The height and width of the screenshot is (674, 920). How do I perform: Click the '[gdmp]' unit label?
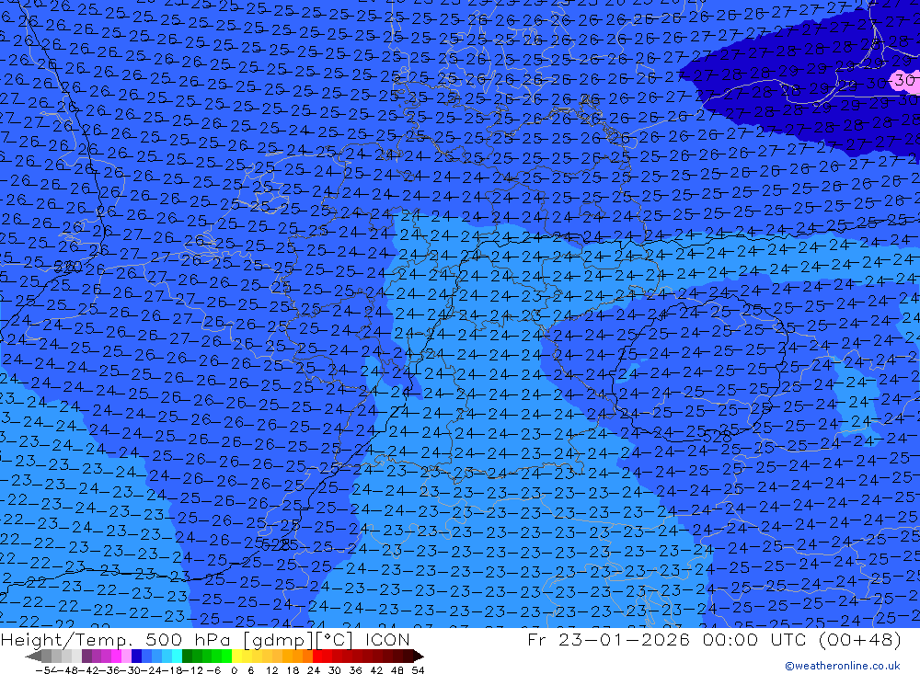tap(278, 640)
